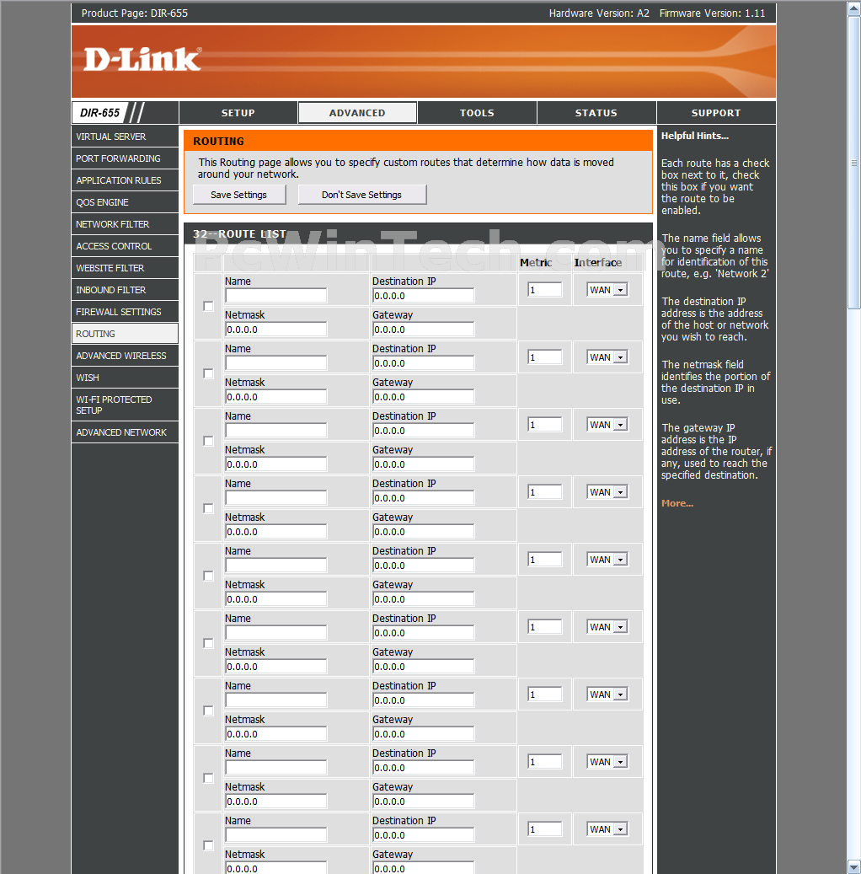Toggle the eighth route's checkbox
Viewport: 861px width, 874px height.
pyautogui.click(x=208, y=778)
